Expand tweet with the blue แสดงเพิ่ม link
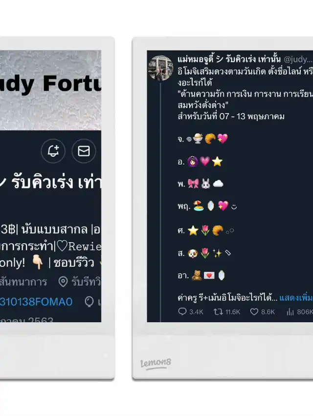Viewport: 313px width, 416px height. pyautogui.click(x=296, y=298)
